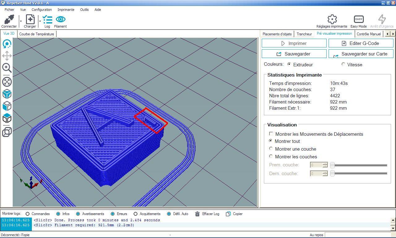Toggle the Log list icon

(x=47, y=20)
